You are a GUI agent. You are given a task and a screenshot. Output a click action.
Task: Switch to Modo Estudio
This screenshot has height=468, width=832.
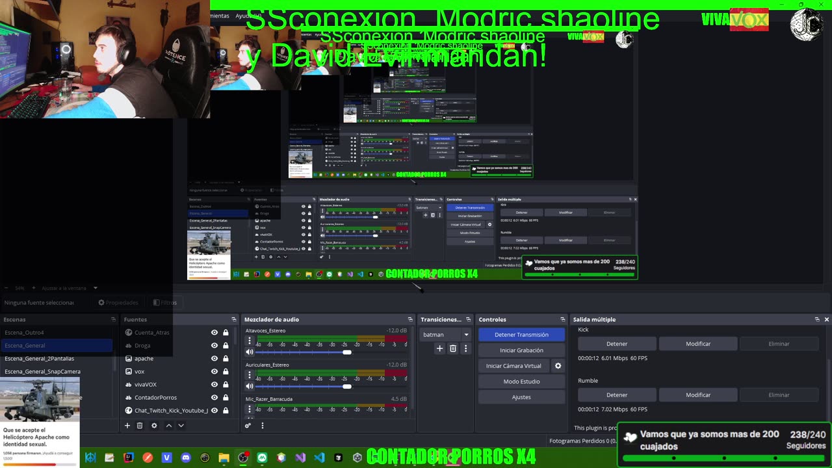[x=521, y=382]
